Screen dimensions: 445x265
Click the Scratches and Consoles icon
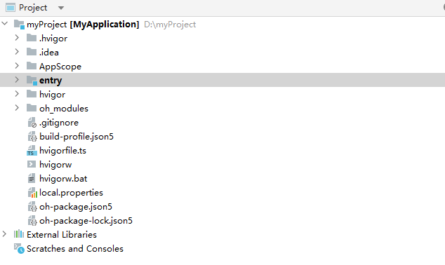19,249
